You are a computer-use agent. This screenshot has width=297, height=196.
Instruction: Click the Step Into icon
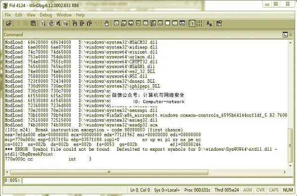[x=75, y=23]
